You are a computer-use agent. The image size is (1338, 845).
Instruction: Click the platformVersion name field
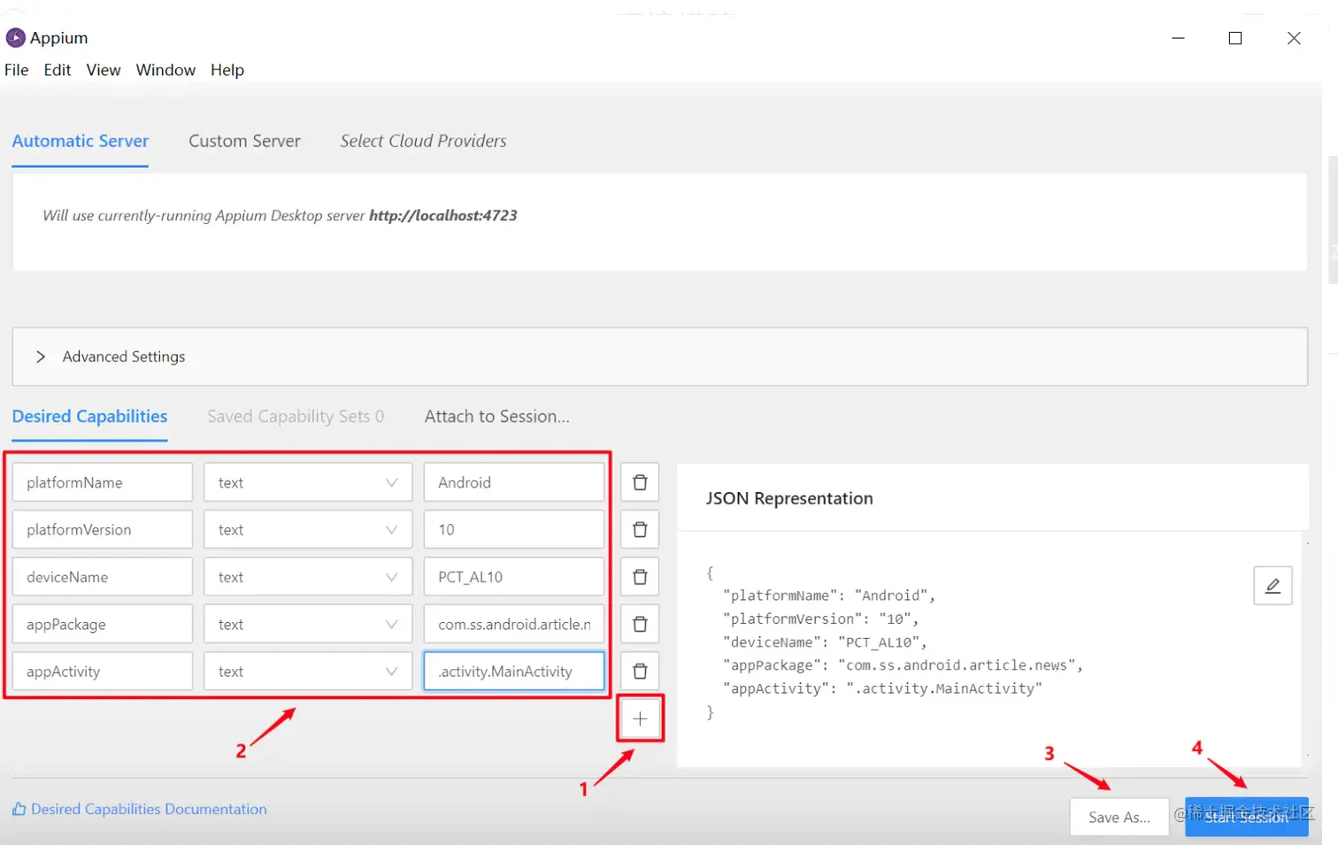(103, 529)
